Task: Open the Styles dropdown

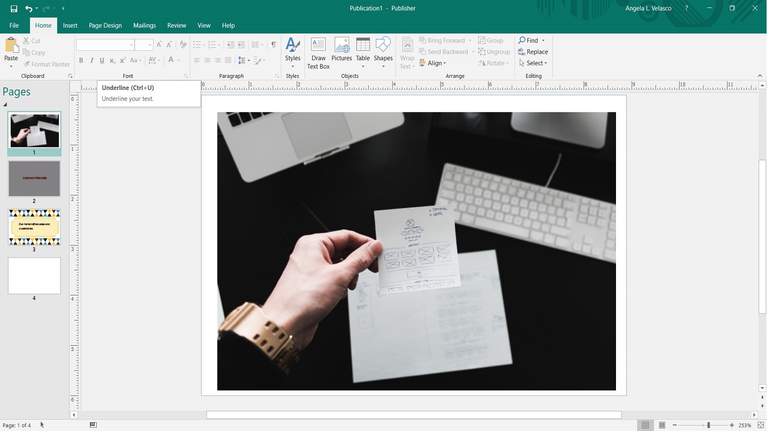Action: pyautogui.click(x=293, y=53)
